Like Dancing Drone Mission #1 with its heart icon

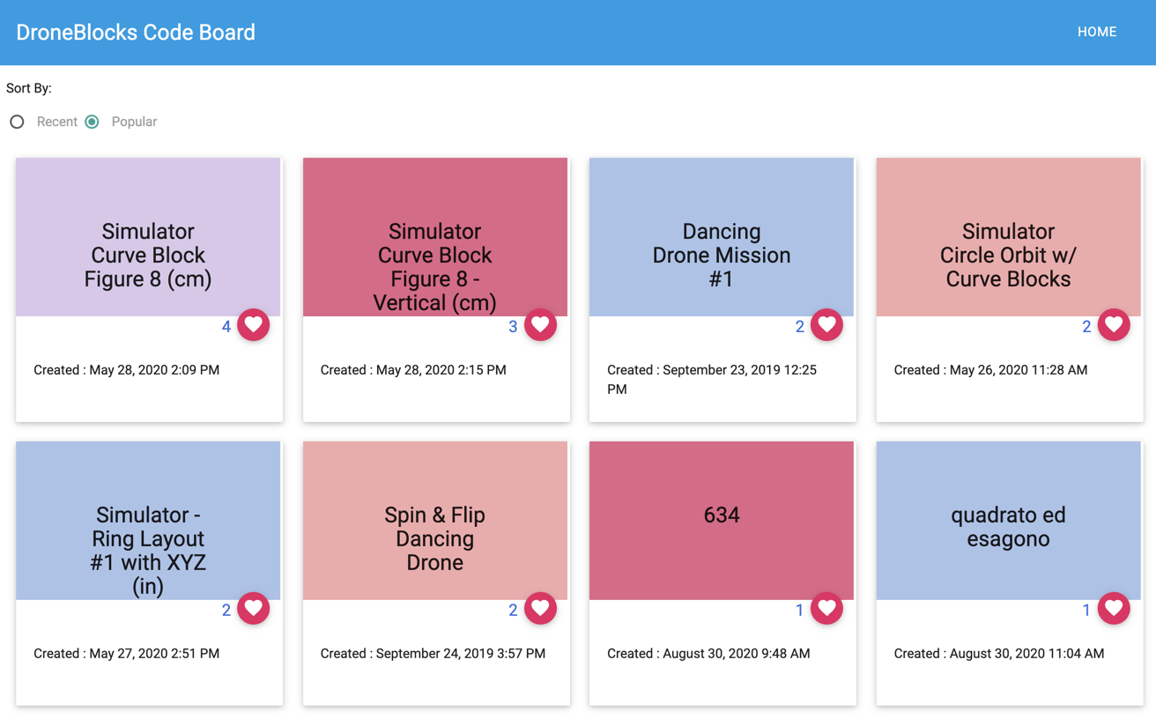click(826, 324)
